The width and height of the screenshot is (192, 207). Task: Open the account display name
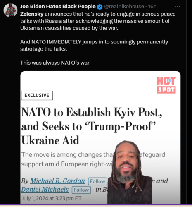pyautogui.click(x=58, y=7)
